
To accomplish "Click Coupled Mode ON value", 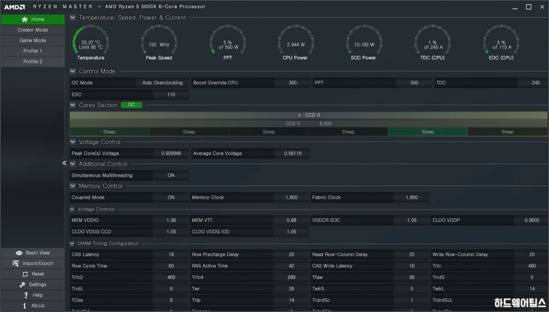I will click(x=171, y=197).
